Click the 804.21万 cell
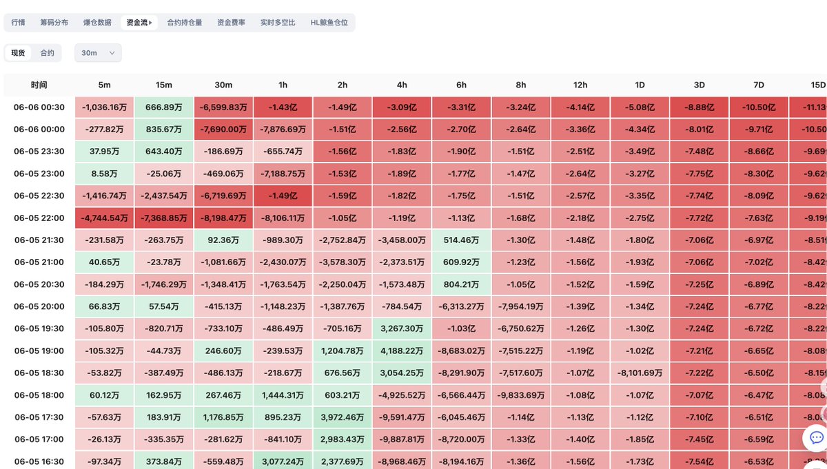 click(461, 284)
